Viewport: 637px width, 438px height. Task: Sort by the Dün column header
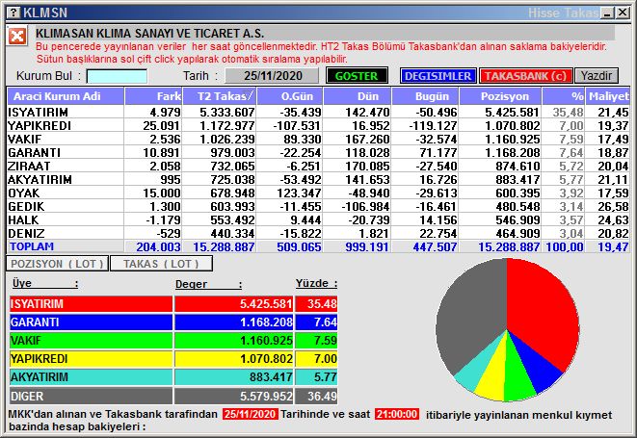coord(358,96)
